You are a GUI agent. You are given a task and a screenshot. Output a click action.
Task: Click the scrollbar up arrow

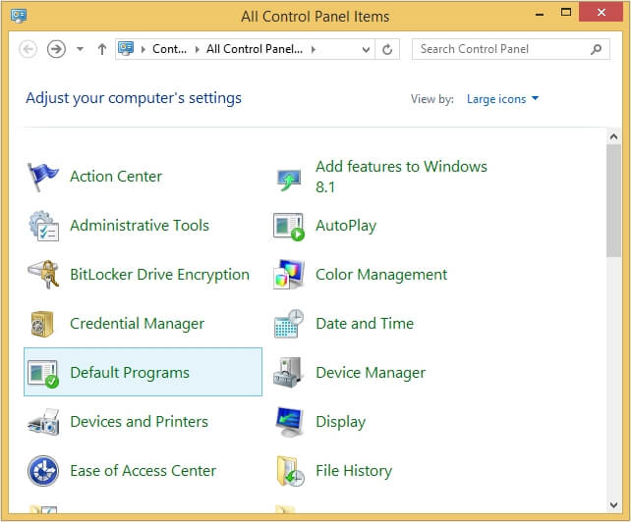[x=613, y=136]
